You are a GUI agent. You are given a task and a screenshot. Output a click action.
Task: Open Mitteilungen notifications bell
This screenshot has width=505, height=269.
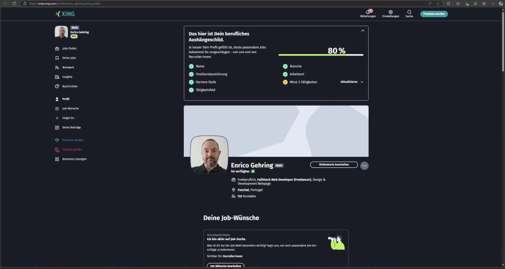pyautogui.click(x=368, y=13)
